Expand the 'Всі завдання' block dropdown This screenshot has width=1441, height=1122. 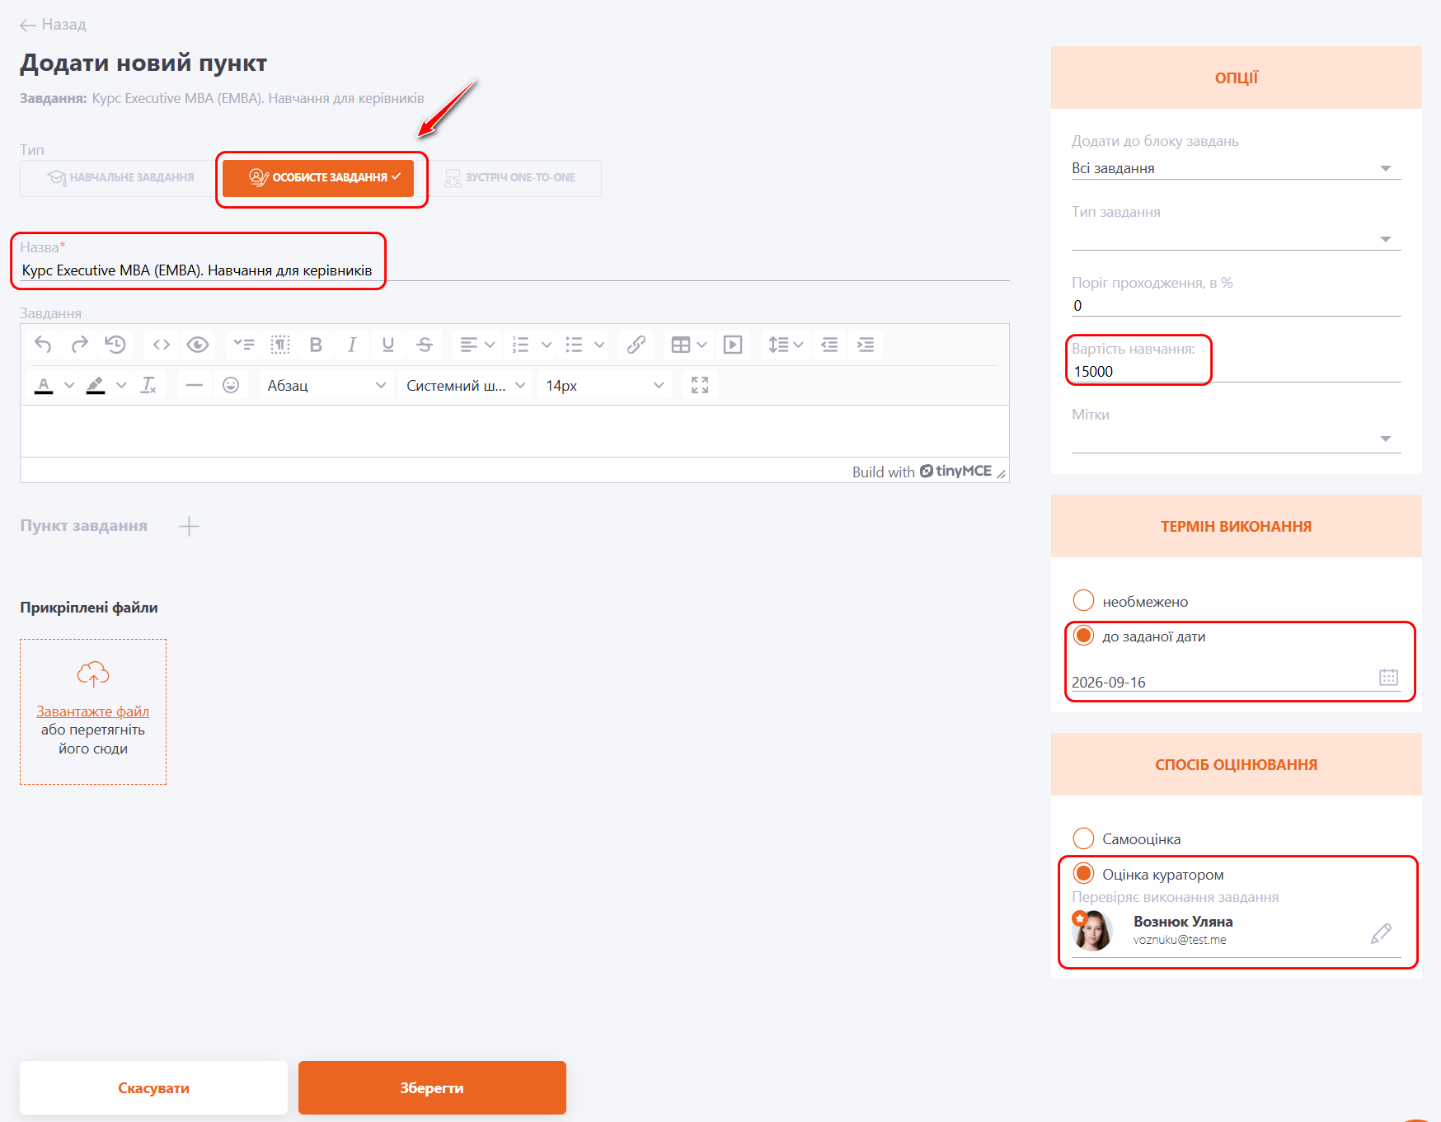point(1385,168)
